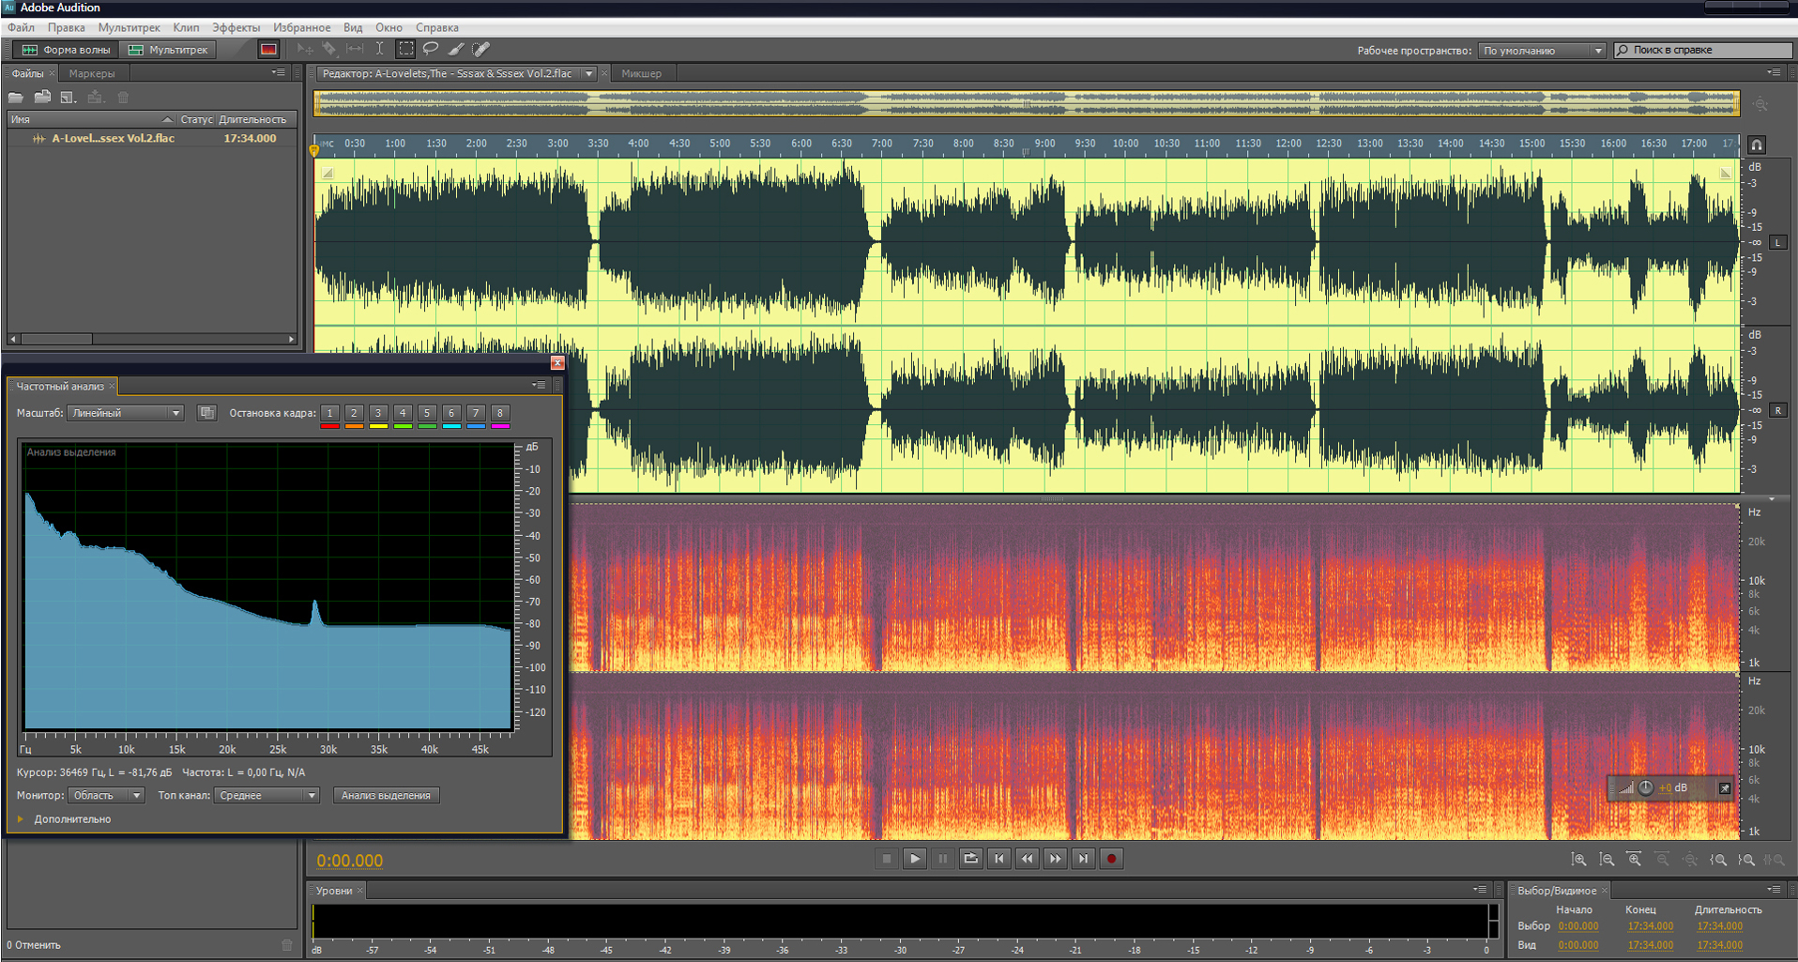Open the Эффекты menu
The width and height of the screenshot is (1798, 962).
[235, 28]
